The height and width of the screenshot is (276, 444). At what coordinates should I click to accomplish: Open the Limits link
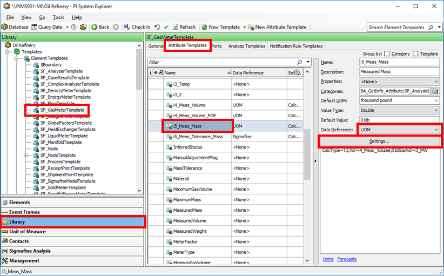click(328, 259)
